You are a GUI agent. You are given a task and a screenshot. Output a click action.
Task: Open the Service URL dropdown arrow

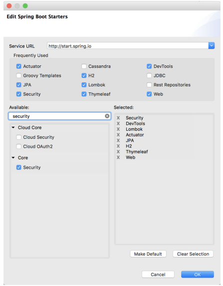[212, 45]
